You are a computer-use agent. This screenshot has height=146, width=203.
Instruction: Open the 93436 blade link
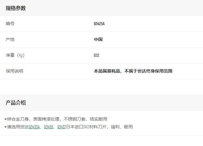click(48, 127)
